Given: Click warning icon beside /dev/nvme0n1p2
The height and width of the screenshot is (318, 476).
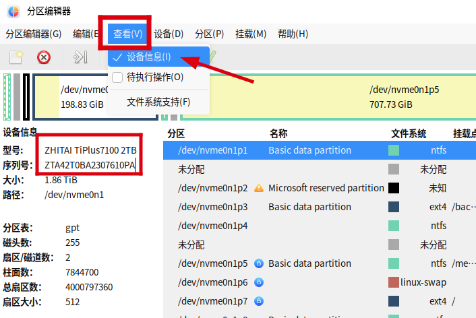Looking at the screenshot, I should [x=259, y=188].
